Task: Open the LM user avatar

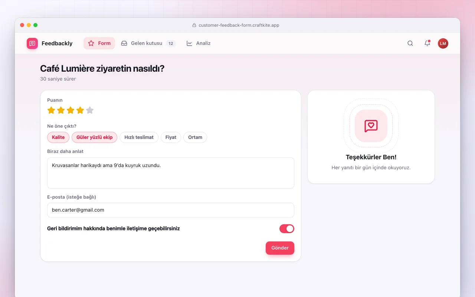Action: click(443, 43)
